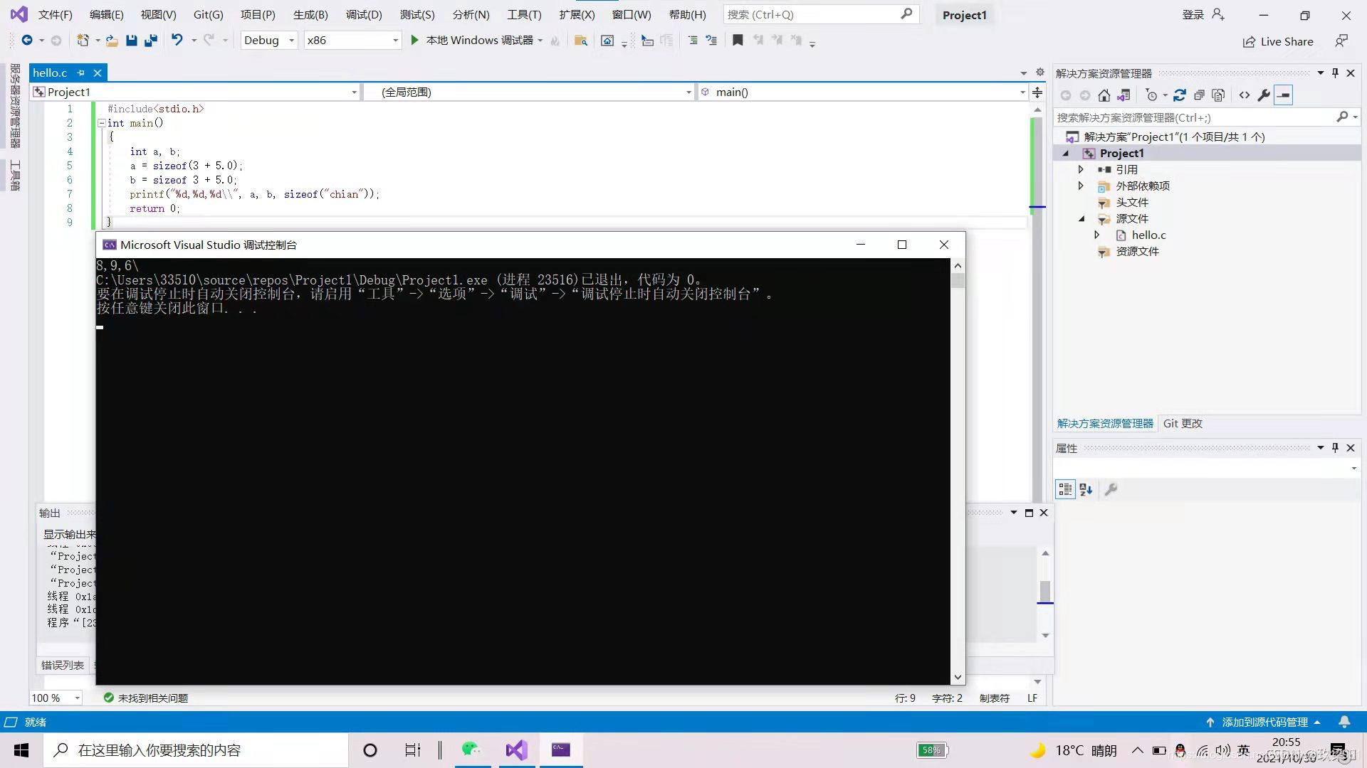Screen dimensions: 1367x768
Task: Toggle bookmark icon in the toolbar
Action: pos(738,41)
